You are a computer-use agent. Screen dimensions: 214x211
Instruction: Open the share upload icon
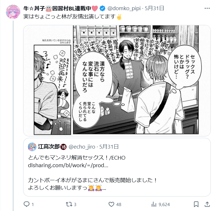coord(207,204)
